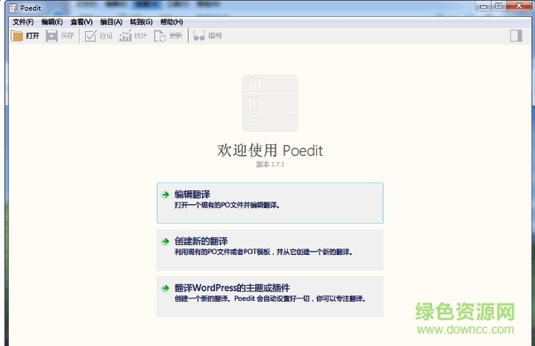Click the Poedit logo image above the welcome title
The image size is (535, 346).
click(x=270, y=103)
